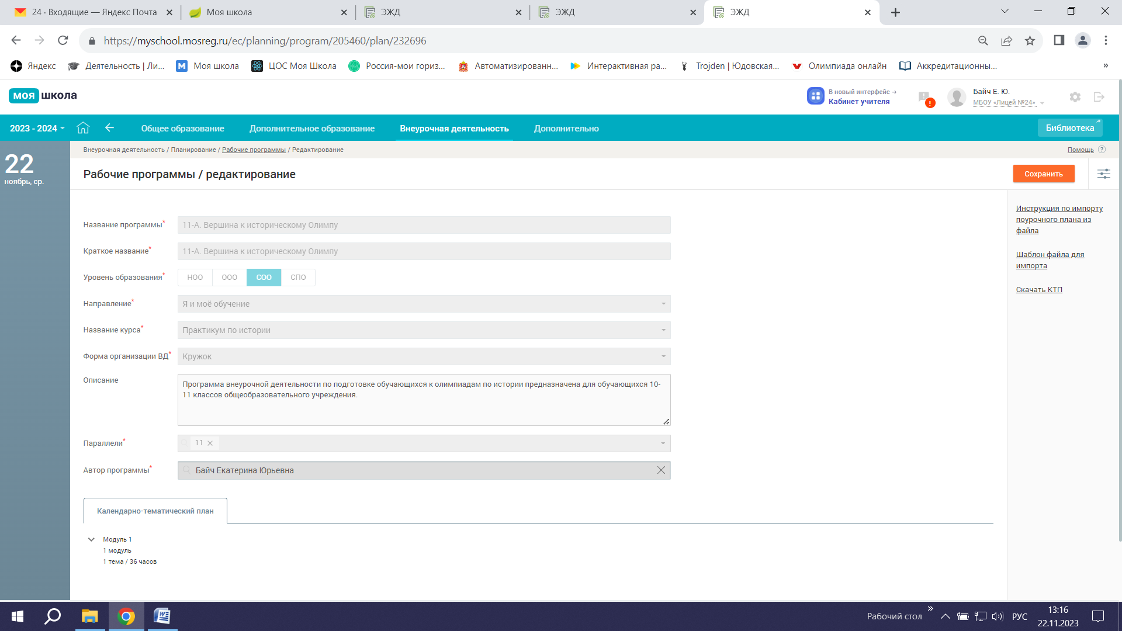
Task: Log out with the exit icon
Action: (x=1099, y=97)
